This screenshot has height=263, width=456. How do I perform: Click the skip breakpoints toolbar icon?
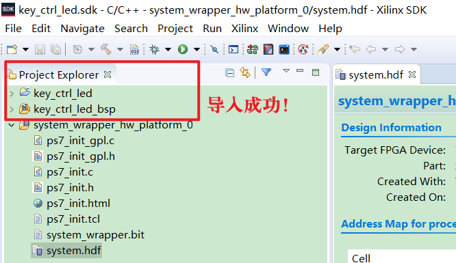point(214,49)
